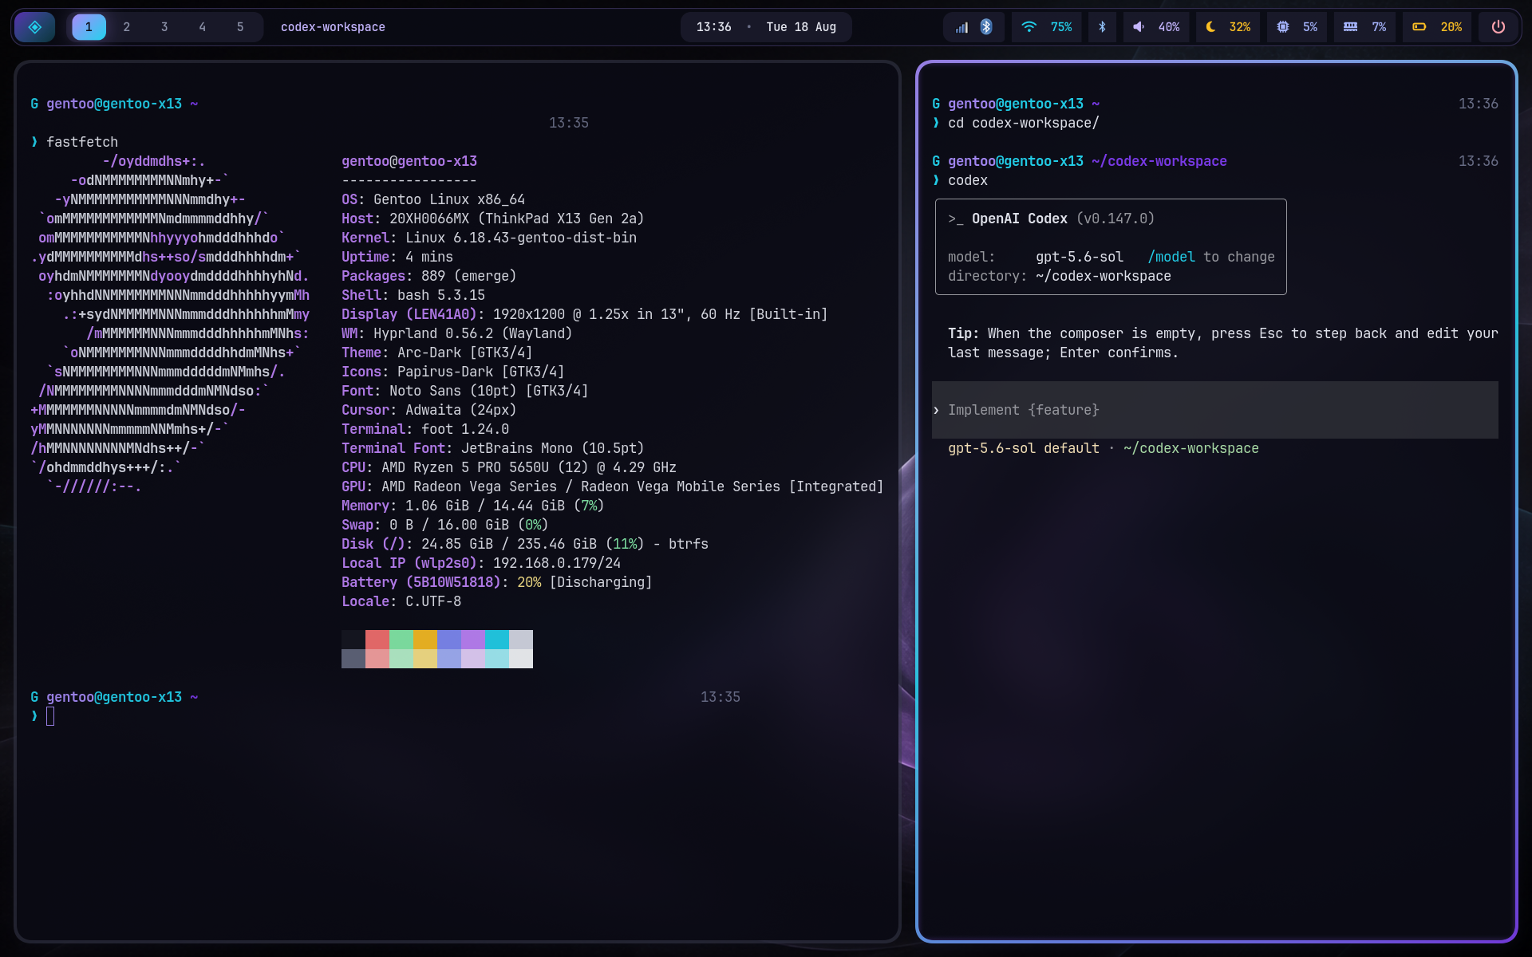Viewport: 1532px width, 957px height.
Task: Click the RAM memory module icon
Action: tap(1350, 27)
